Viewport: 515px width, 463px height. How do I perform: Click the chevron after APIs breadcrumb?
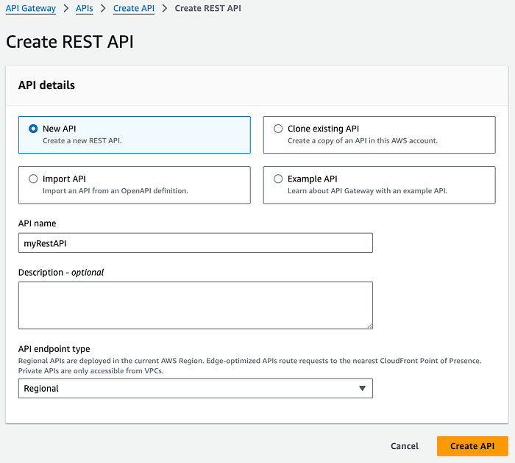pos(103,8)
